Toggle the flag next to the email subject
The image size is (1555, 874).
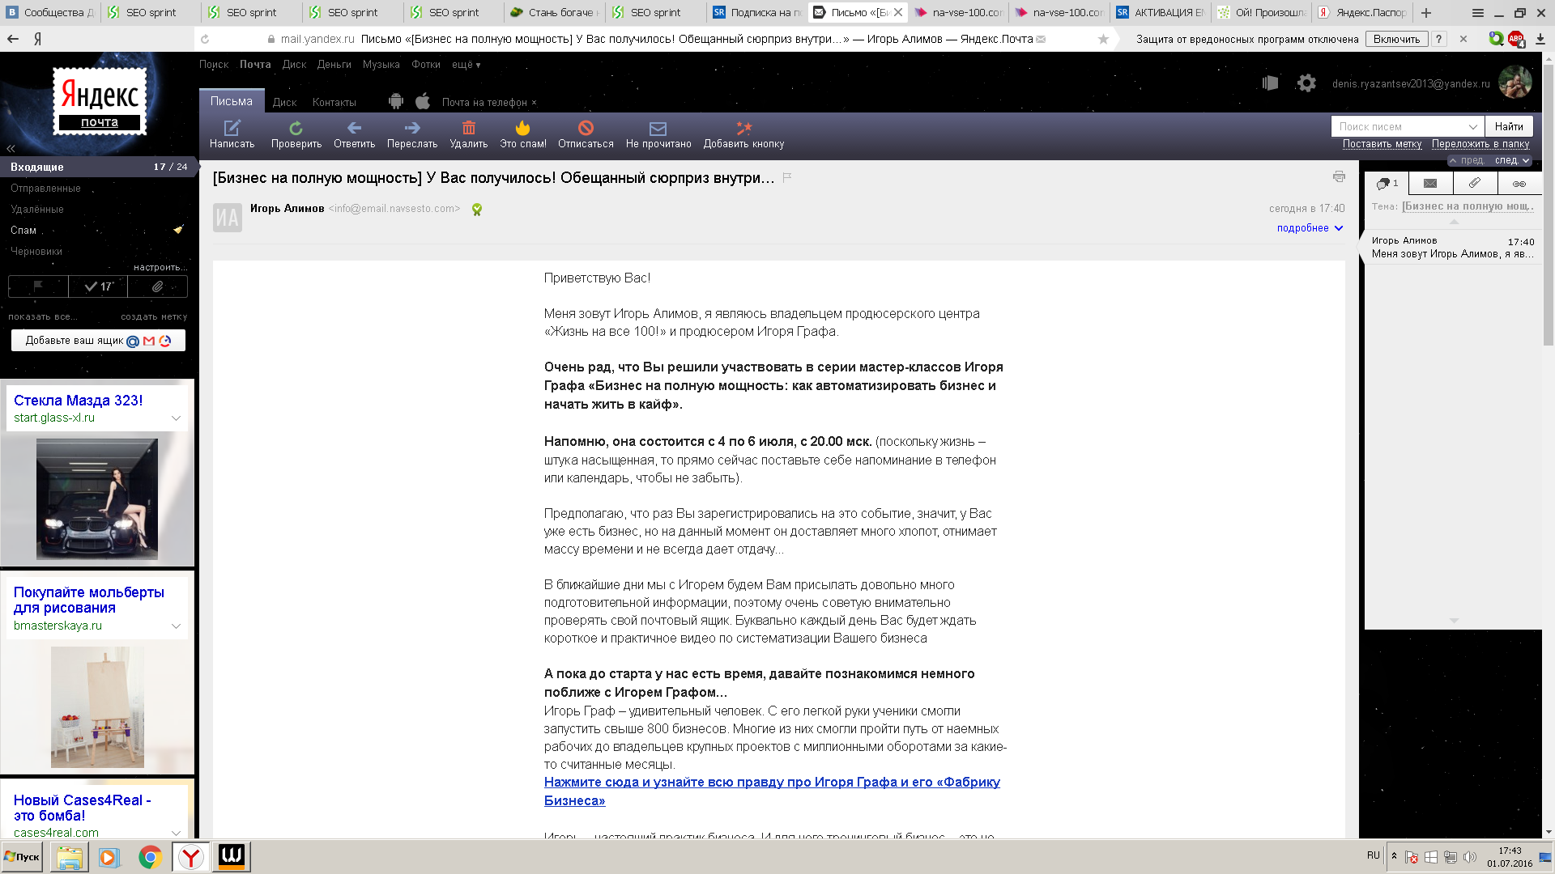(x=786, y=177)
